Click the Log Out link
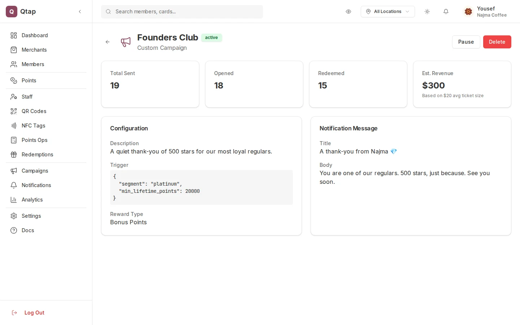This screenshot has height=325, width=520. click(x=34, y=313)
